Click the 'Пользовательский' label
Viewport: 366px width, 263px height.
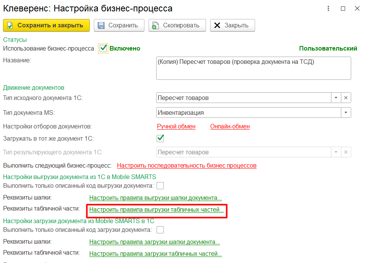[328, 49]
